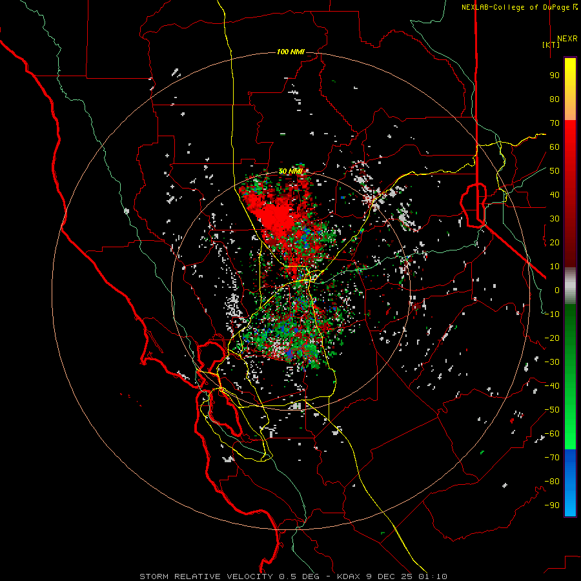Image resolution: width=581 pixels, height=581 pixels.
Task: Select the positive 30 knot scale label
Action: coord(555,219)
